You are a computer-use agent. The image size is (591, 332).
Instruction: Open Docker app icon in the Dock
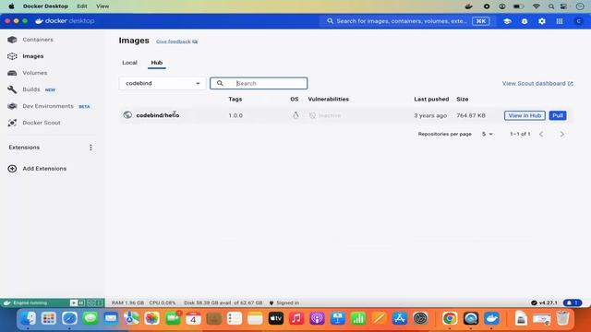point(491,318)
